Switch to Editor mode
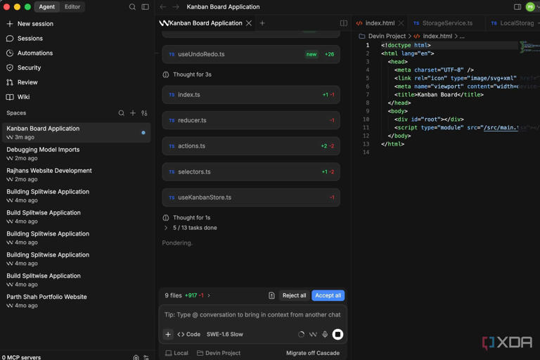 tap(72, 6)
